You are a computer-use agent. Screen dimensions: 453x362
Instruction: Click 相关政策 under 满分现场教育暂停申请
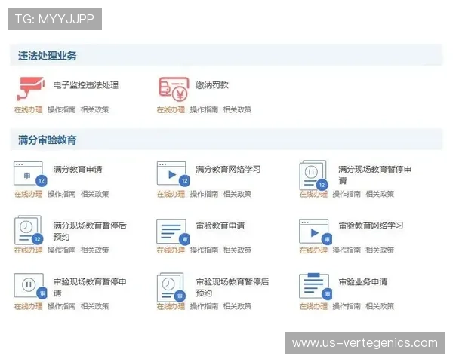point(380,194)
